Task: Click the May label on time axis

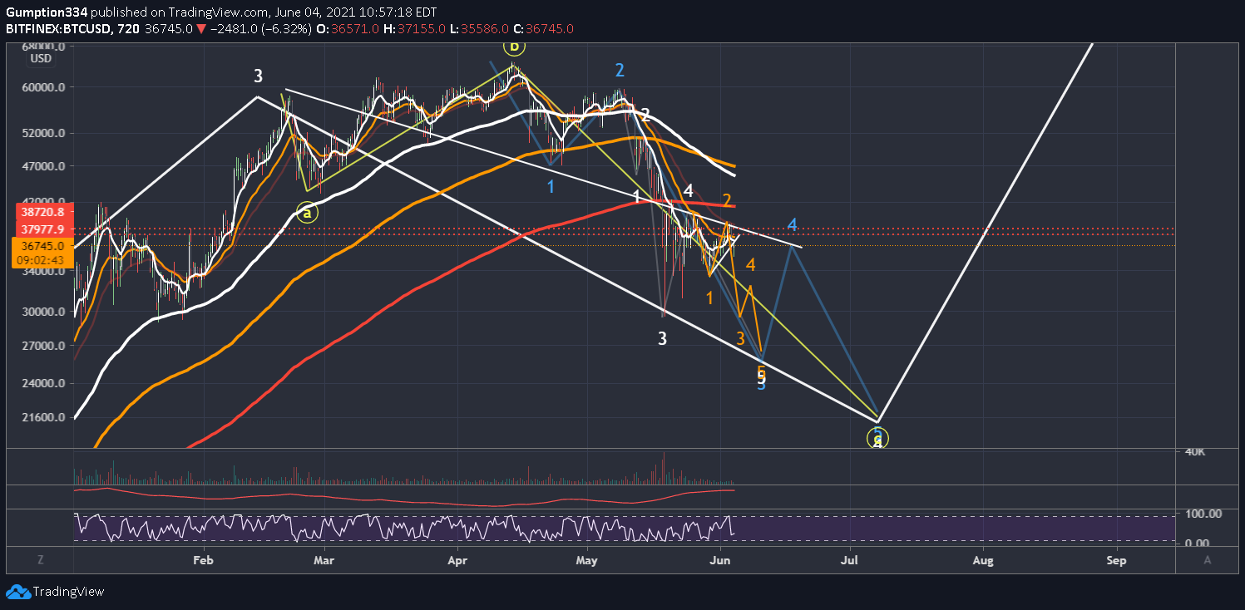Action: (x=587, y=560)
